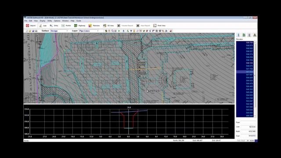Click the New file icon
This screenshot has width=281, height=158.
(26, 31)
